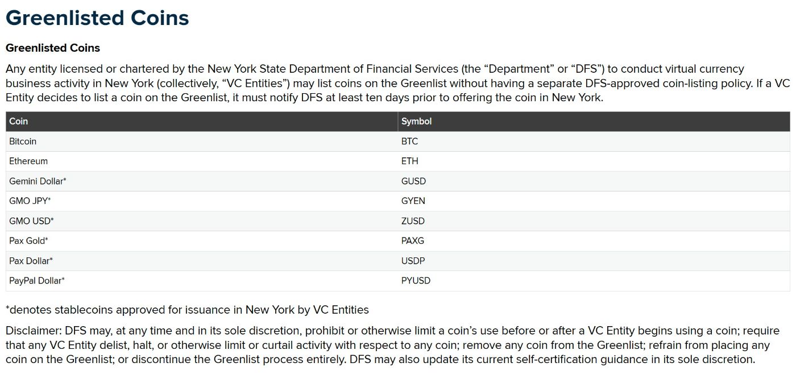Image resolution: width=796 pixels, height=375 pixels.
Task: Click the USDP symbol cell
Action: tap(413, 261)
